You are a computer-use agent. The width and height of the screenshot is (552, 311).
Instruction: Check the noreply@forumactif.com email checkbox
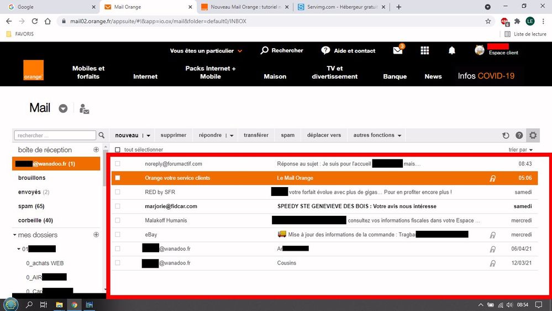tap(117, 164)
